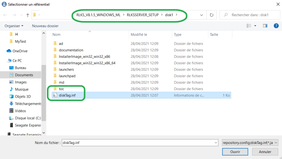
Task: Click '28/04/2021 12:07' date of diskTag.inf
Action: [144, 95]
